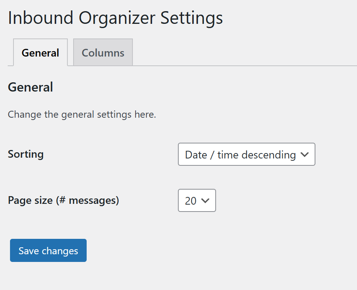Select the General tab
Viewport: 357px width, 290px height.
[40, 52]
